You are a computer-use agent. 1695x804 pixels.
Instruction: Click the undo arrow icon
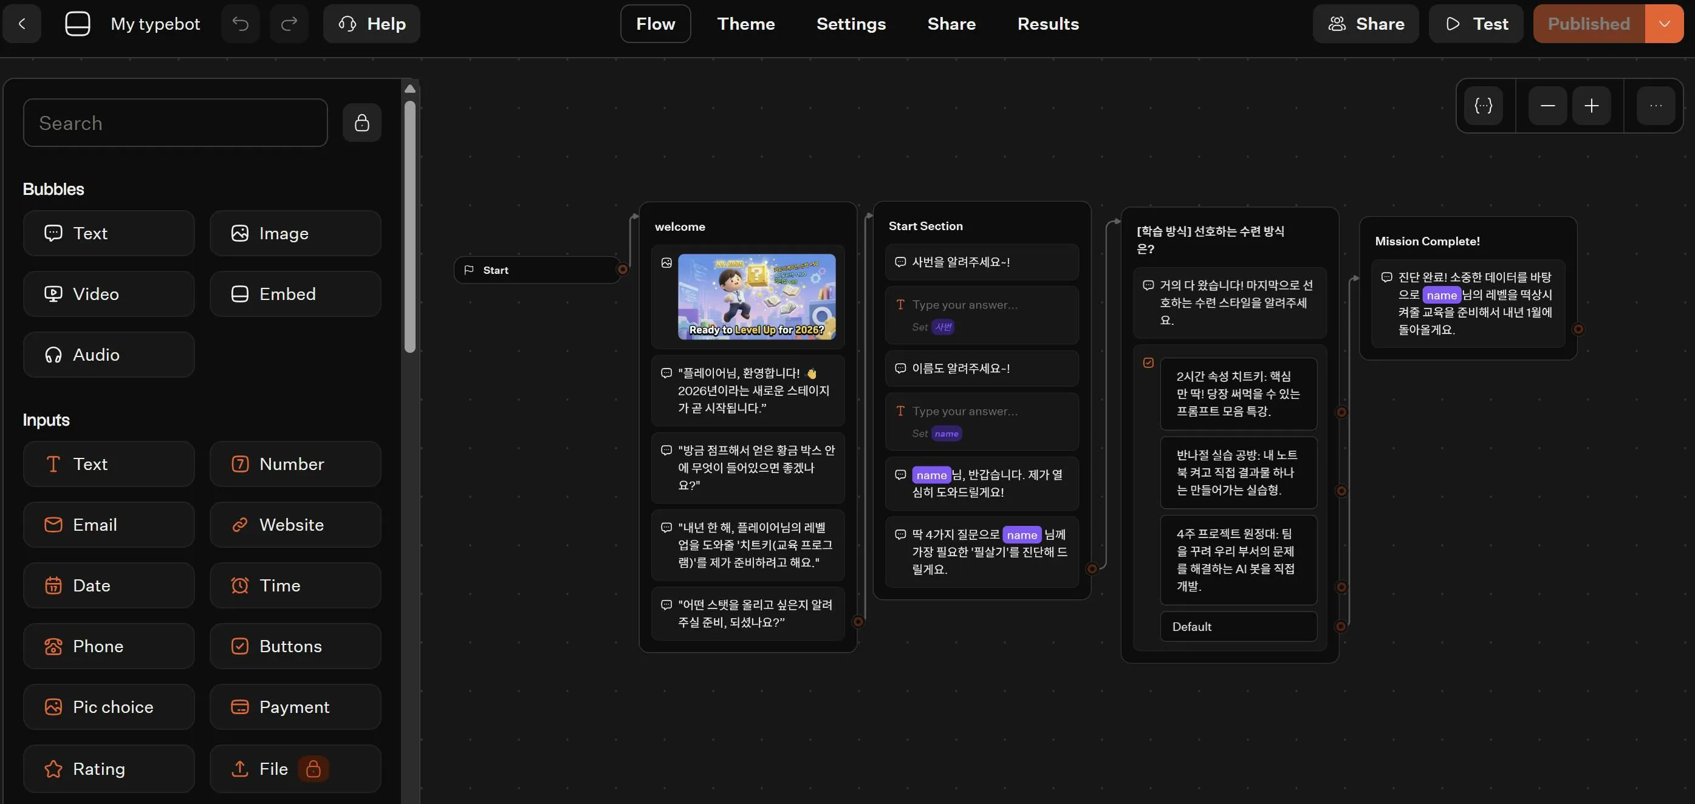coord(240,24)
